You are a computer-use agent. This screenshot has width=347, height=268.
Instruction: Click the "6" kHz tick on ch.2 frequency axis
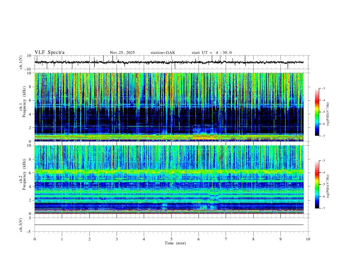pos(31,173)
